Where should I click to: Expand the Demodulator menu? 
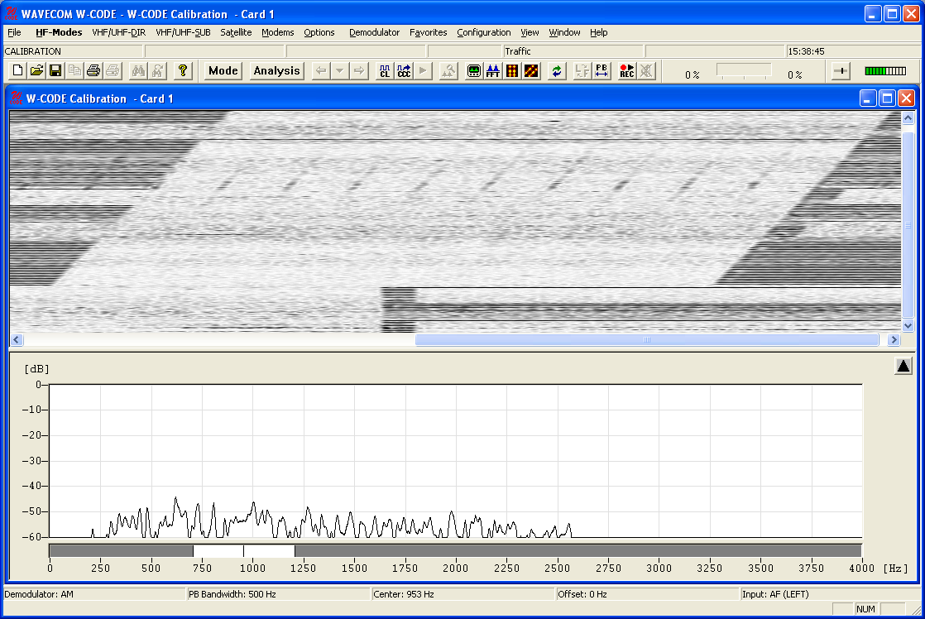(x=374, y=33)
